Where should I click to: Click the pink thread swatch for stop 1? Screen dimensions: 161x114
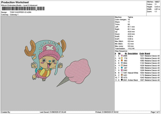(122, 55)
